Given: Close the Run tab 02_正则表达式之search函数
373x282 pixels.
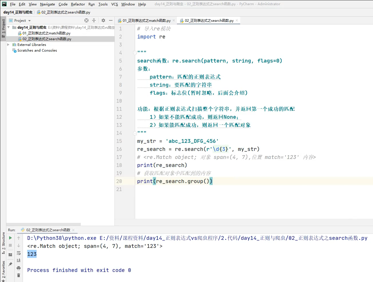Looking at the screenshot, I should (73, 230).
